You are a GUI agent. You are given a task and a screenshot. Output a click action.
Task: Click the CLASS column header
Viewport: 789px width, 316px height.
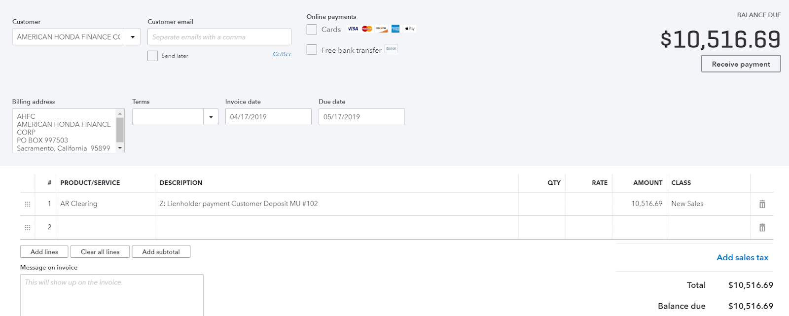coord(681,183)
